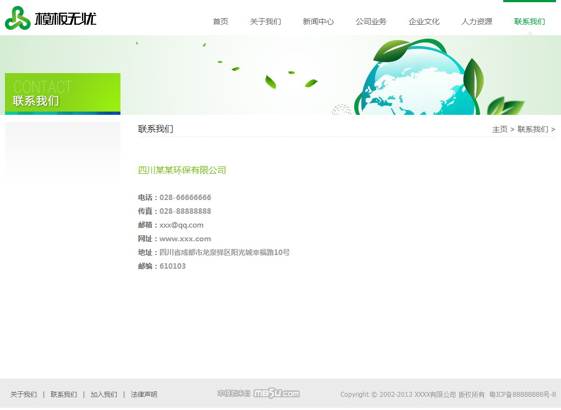Click the email address xxx@qq.com
The image size is (561, 410).
(182, 225)
